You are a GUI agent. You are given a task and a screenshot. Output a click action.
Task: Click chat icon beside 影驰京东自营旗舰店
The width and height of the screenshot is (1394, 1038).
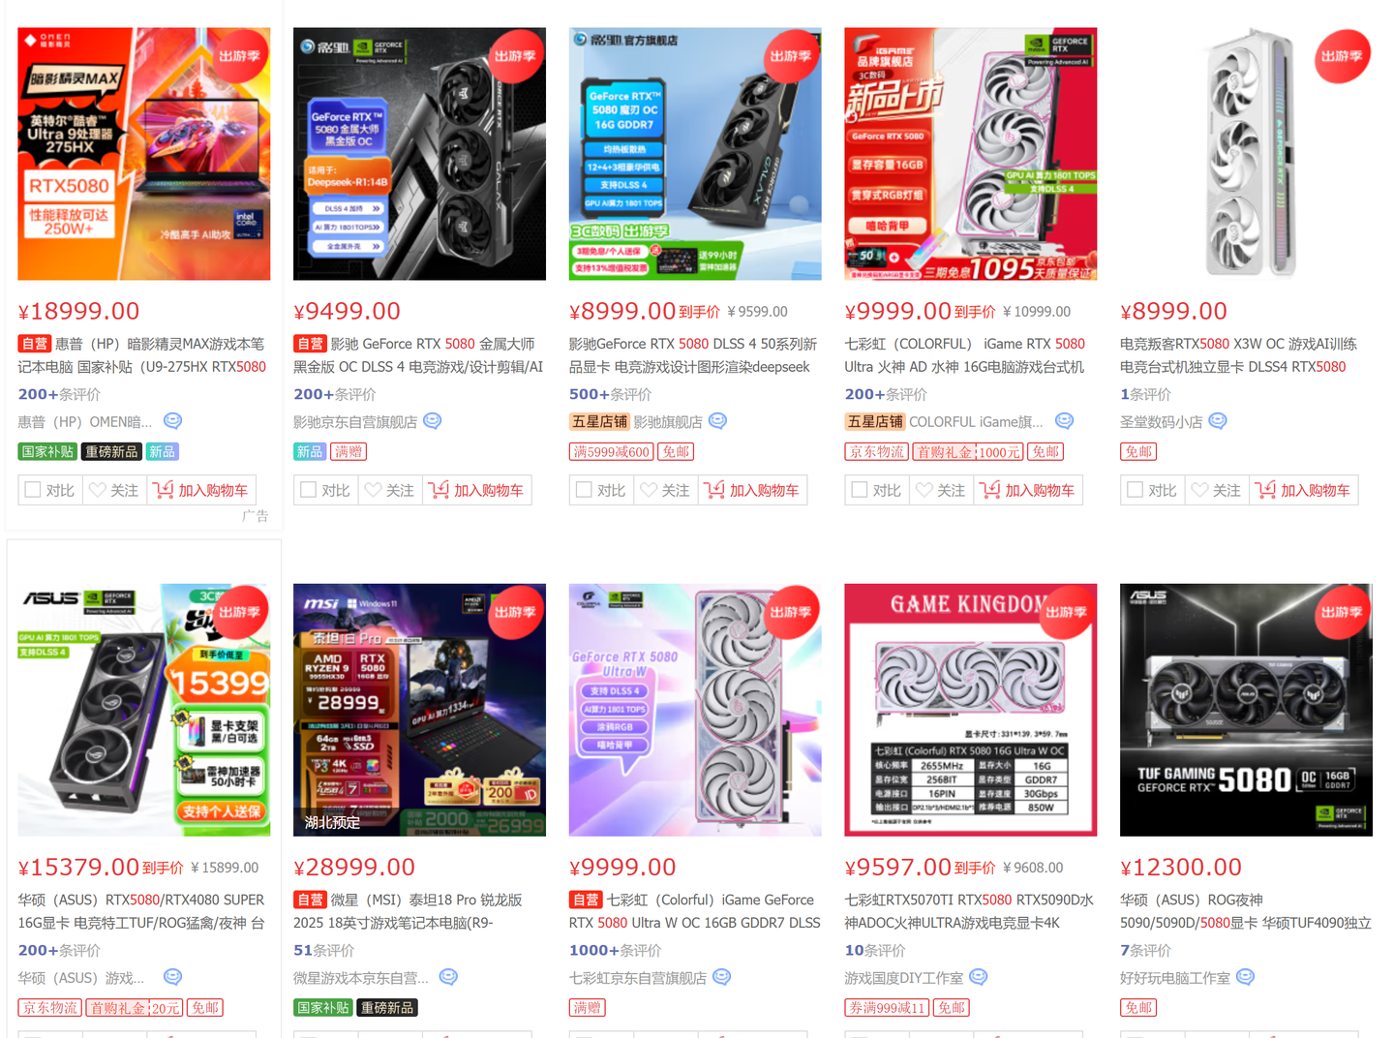433,421
